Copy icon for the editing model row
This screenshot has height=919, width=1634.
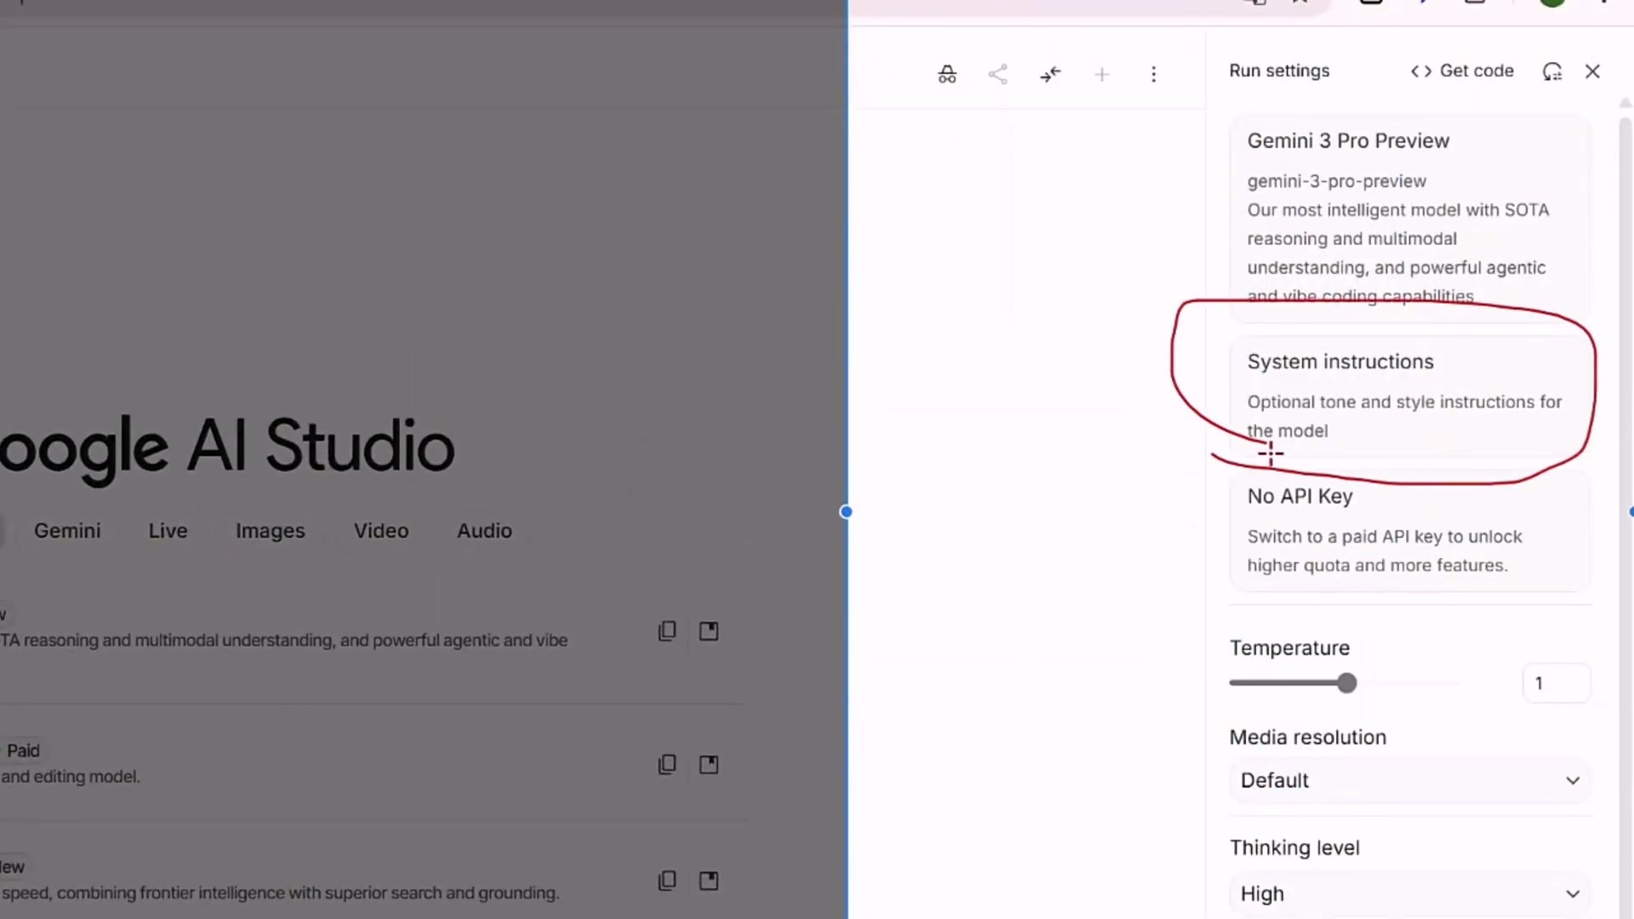click(x=667, y=764)
